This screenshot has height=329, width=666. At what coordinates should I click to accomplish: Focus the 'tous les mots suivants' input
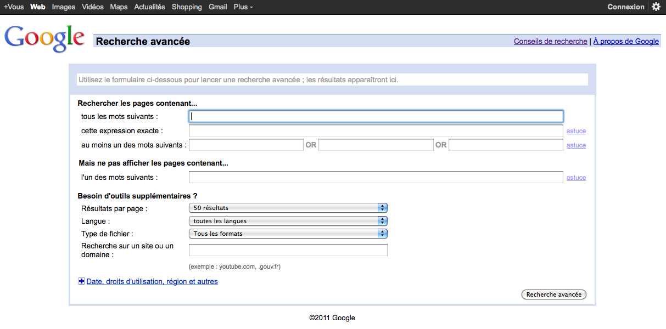[376, 116]
